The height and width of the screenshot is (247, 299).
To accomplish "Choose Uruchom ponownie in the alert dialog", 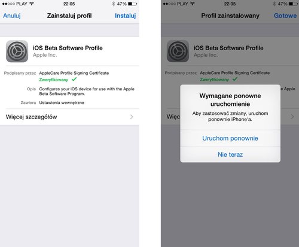I will coord(230,138).
